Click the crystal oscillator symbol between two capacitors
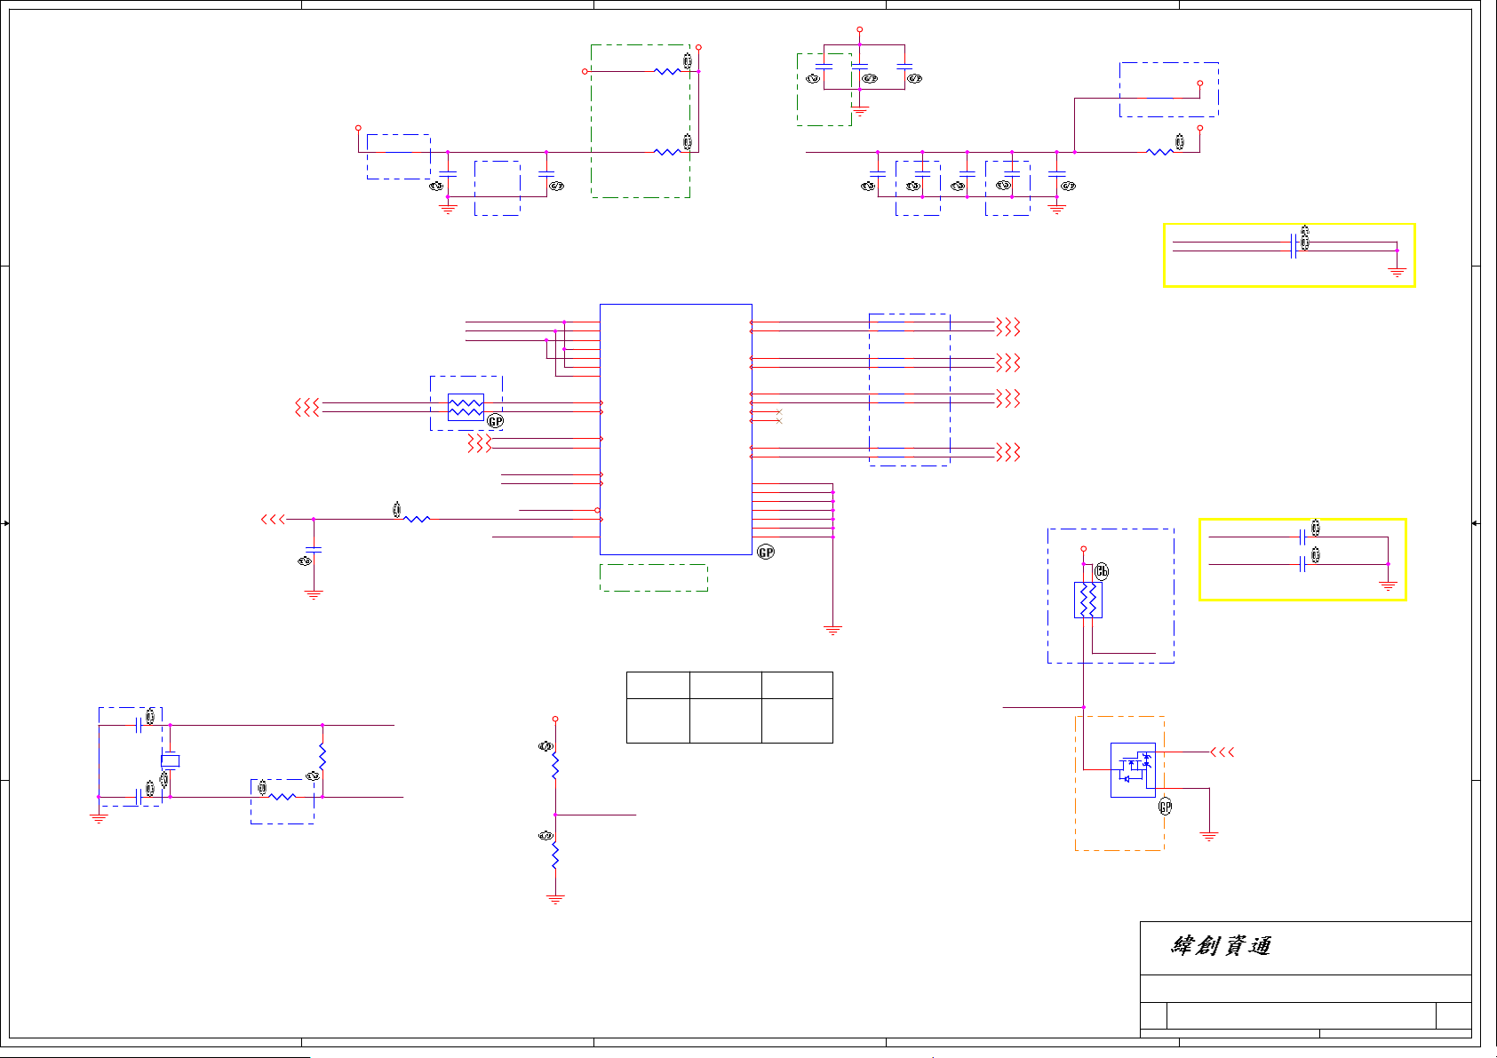This screenshot has width=1497, height=1058. pos(170,760)
